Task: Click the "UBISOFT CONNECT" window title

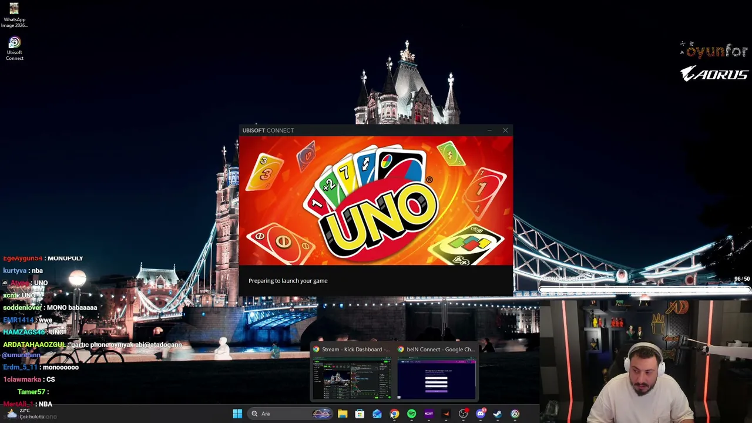Action: pyautogui.click(x=268, y=130)
